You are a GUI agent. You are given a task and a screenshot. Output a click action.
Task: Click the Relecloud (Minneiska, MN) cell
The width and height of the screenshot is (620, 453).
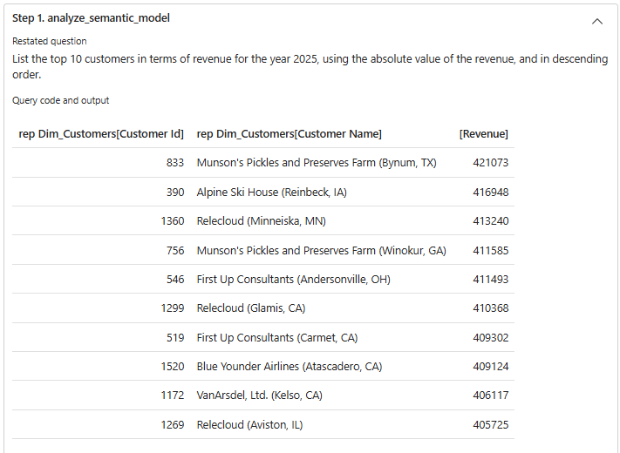click(x=261, y=221)
